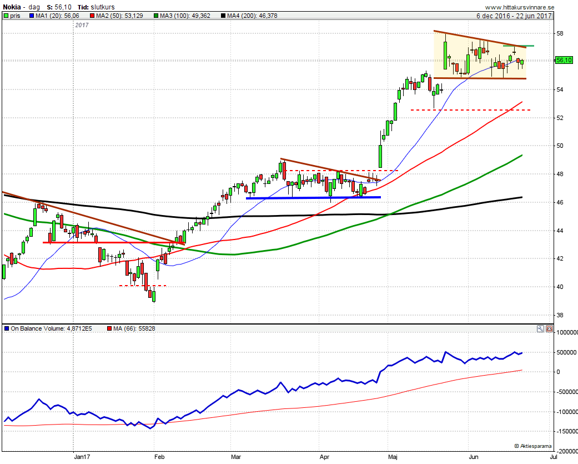Click the blue MA1 (20) legend swatch
The height and width of the screenshot is (464, 578).
tap(32, 16)
